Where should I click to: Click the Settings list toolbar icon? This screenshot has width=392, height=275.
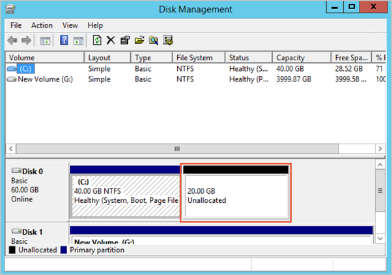[168, 40]
